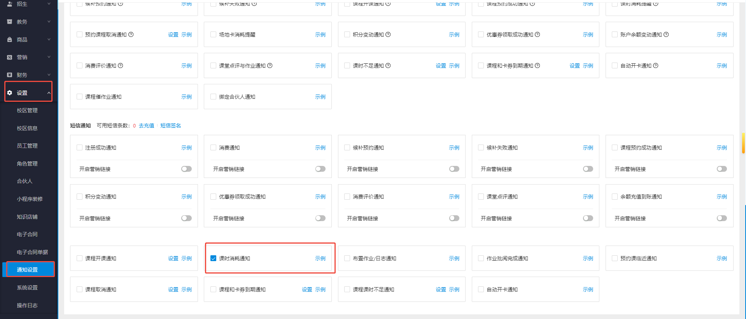Click help icon beside 课堂点评与作业通知
The height and width of the screenshot is (319, 746).
(x=270, y=66)
